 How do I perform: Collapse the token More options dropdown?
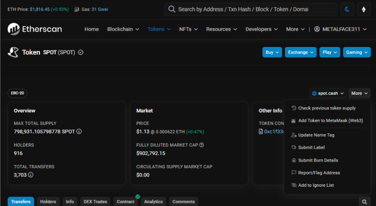pyautogui.click(x=359, y=93)
